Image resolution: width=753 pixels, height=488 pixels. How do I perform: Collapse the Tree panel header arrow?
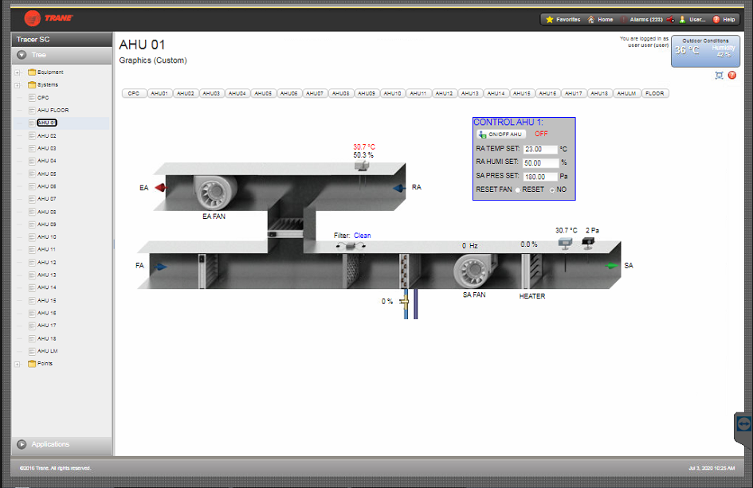pos(22,55)
